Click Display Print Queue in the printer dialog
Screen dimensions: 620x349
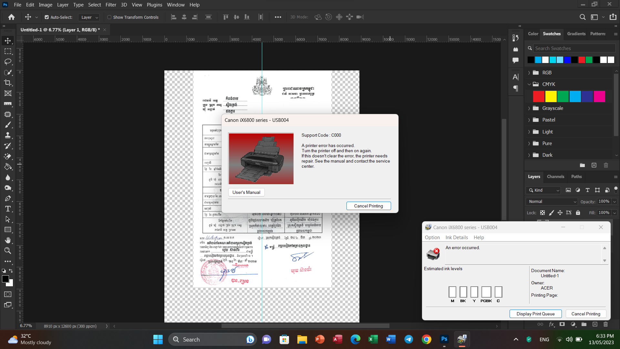click(x=535, y=313)
